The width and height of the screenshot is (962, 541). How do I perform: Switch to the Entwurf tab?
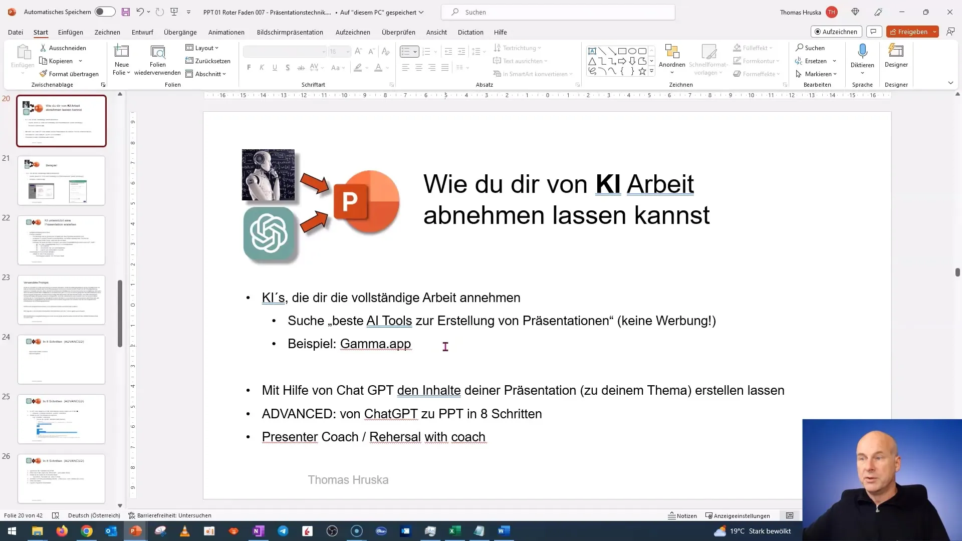click(142, 32)
